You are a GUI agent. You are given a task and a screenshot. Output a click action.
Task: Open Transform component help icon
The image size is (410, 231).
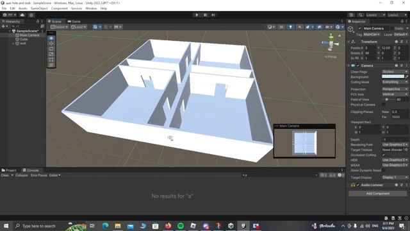coord(397,42)
